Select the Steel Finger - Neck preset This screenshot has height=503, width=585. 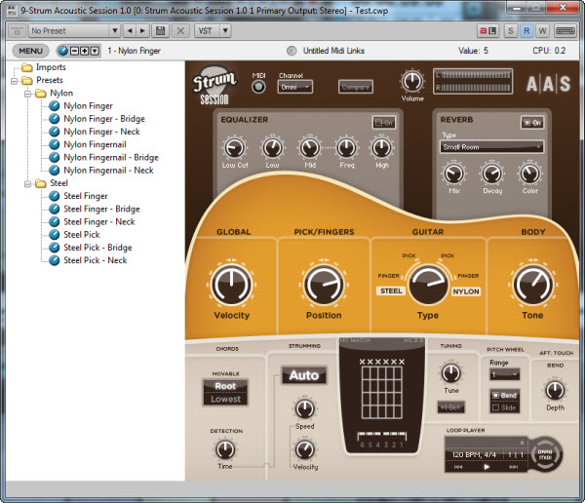(98, 221)
